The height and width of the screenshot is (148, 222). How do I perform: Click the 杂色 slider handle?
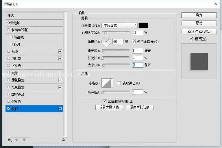(103, 93)
